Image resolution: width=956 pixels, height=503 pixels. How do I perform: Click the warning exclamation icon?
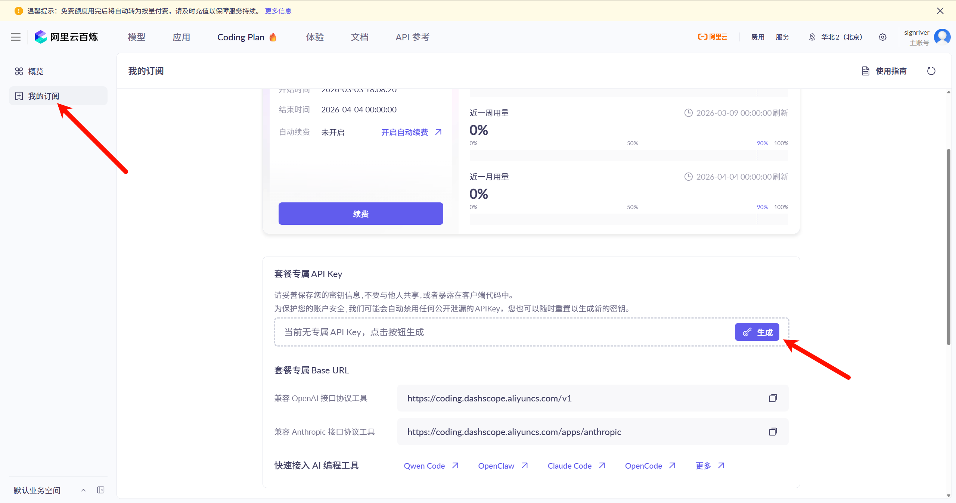(19, 11)
